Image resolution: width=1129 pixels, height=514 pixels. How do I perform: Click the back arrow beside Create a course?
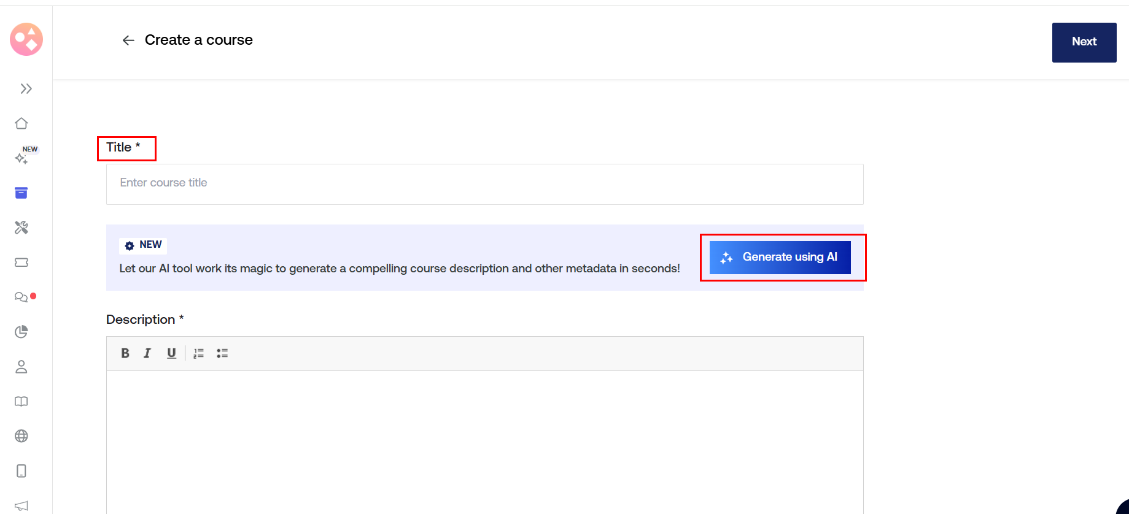(x=128, y=40)
